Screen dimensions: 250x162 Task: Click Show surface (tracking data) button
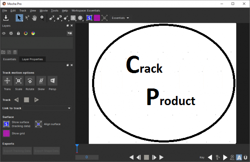[x=6, y=124]
